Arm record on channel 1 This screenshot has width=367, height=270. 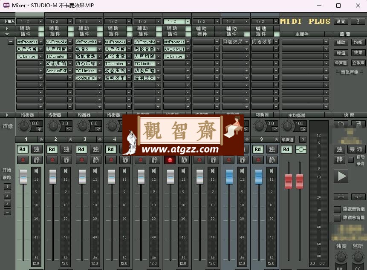pos(23,160)
